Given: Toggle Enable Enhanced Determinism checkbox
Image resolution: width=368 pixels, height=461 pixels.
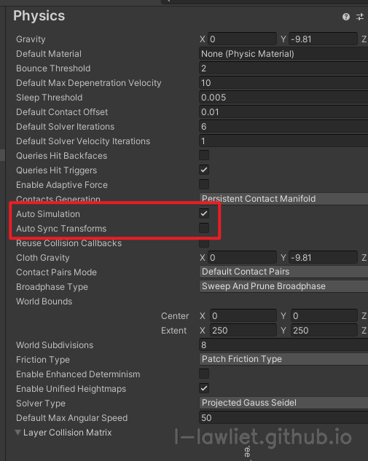Looking at the screenshot, I should pos(204,374).
